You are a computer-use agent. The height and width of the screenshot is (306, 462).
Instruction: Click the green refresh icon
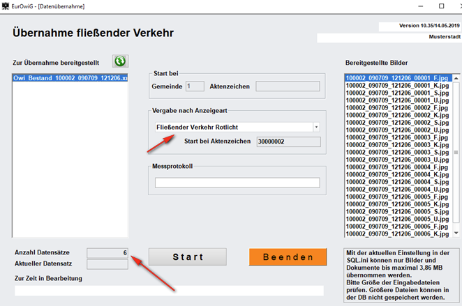tap(120, 62)
